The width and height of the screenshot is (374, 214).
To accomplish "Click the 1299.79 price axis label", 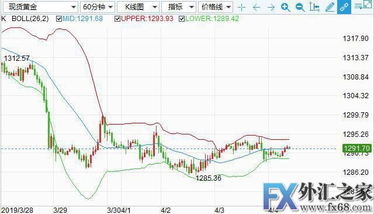I will coord(355,115).
